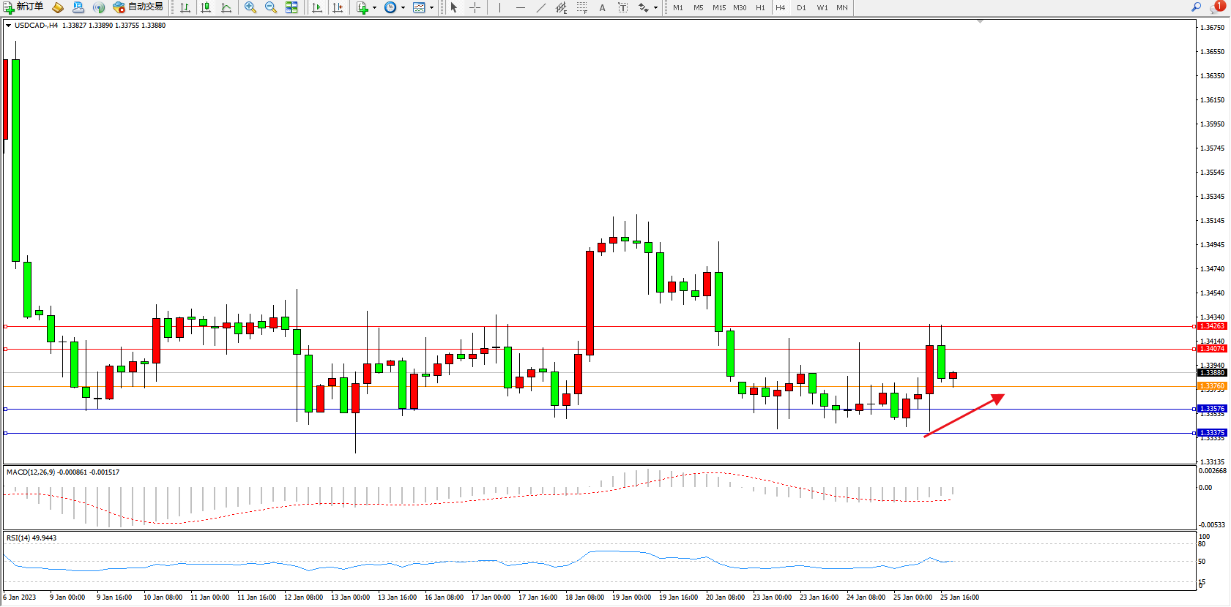Click the Zoom Out magnifier icon
Image resolution: width=1231 pixels, height=607 pixels.
(271, 7)
